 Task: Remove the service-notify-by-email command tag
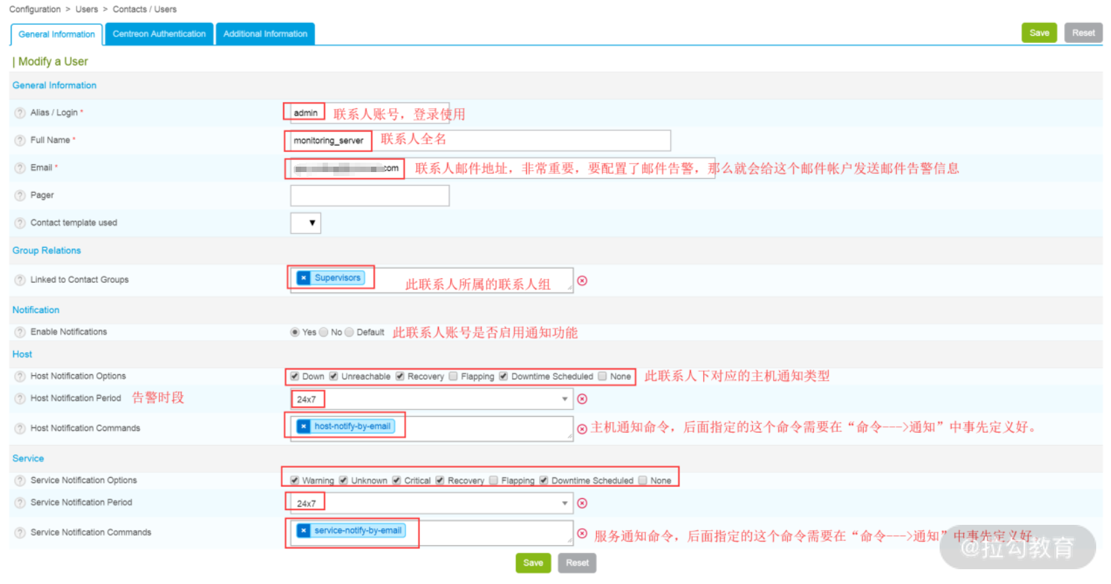[x=304, y=530]
